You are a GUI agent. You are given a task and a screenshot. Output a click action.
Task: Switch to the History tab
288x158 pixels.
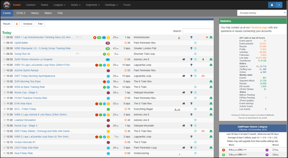[x=35, y=13]
